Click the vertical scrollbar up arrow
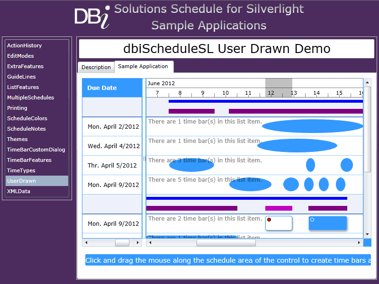379x284 pixels. (367, 82)
